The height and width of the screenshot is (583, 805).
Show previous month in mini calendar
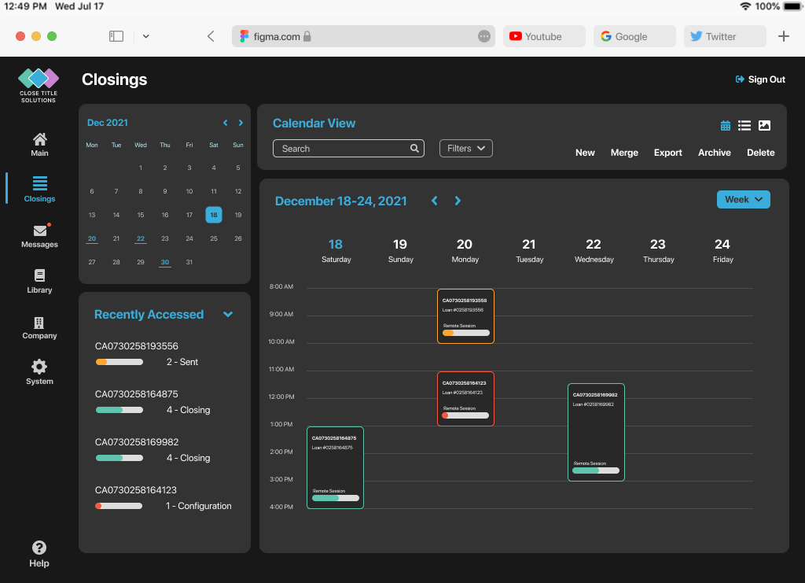226,123
